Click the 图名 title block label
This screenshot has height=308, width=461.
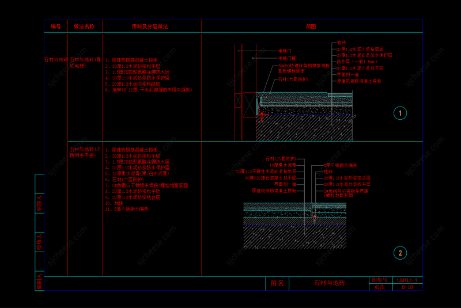277,283
